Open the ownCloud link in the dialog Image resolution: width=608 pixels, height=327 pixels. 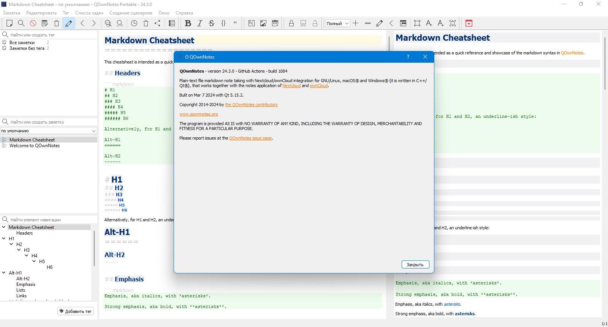[319, 86]
